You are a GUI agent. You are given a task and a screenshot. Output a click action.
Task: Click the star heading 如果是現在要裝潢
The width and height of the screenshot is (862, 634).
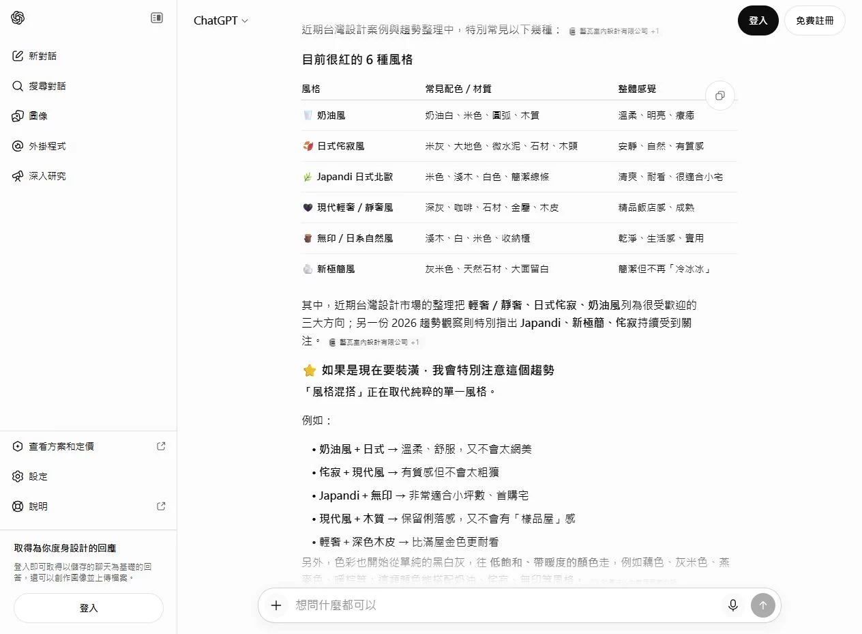tap(428, 370)
